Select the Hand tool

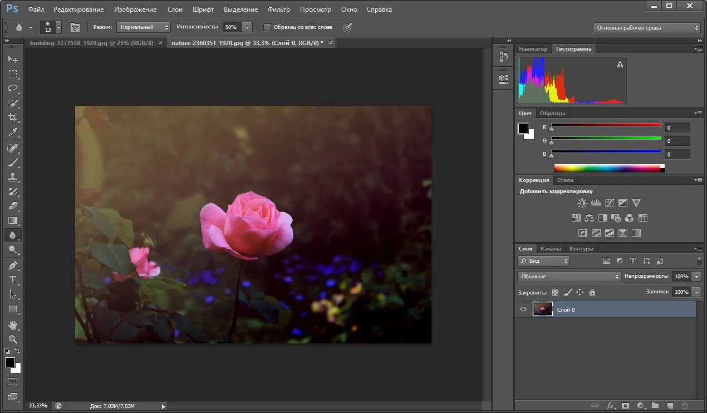(13, 324)
